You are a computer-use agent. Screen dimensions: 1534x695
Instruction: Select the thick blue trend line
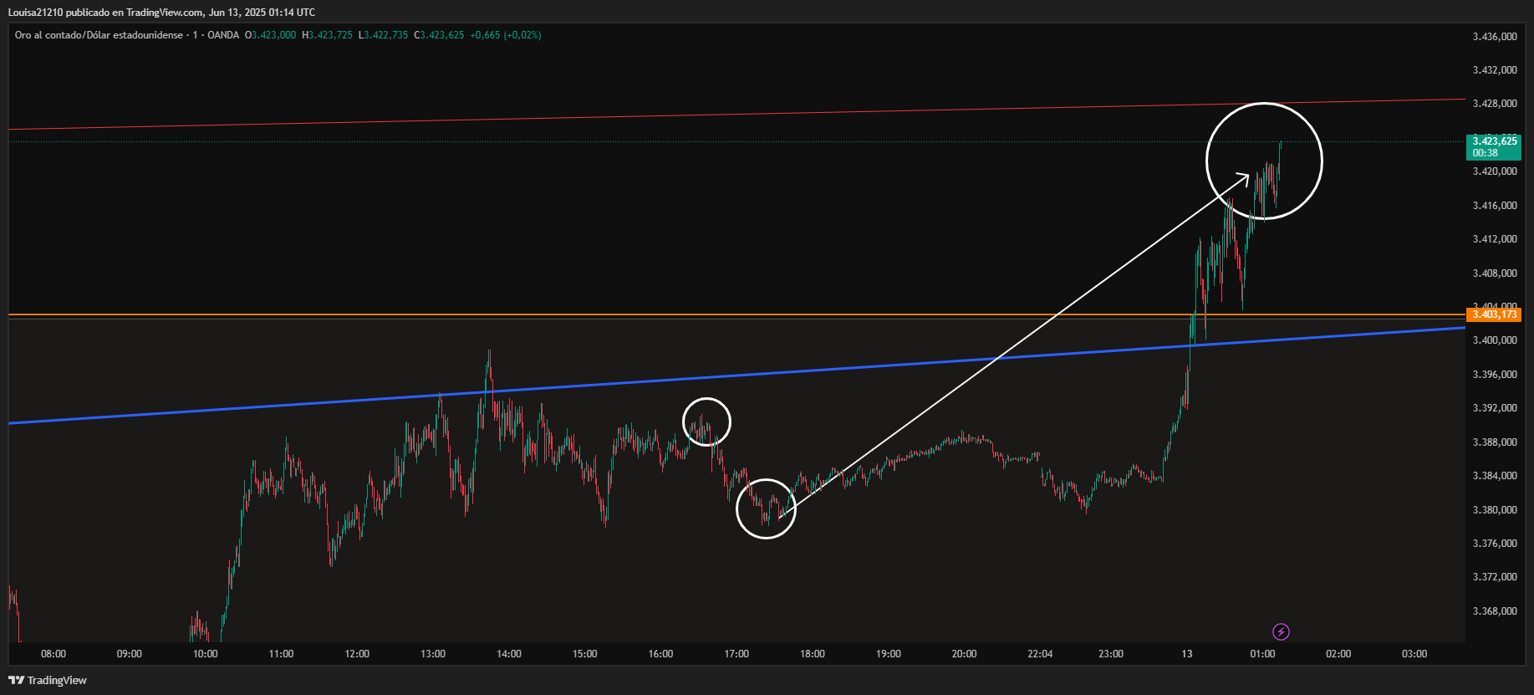tap(736, 376)
